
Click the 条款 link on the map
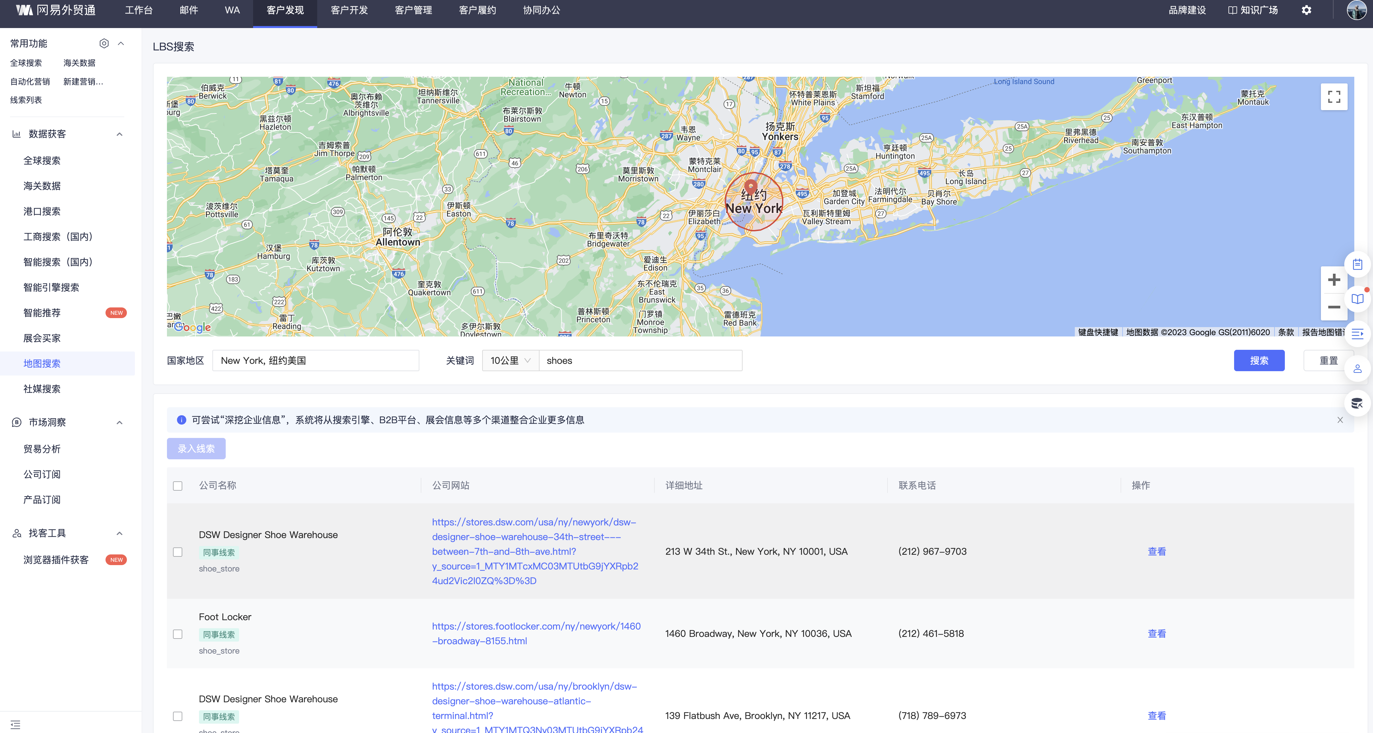[x=1286, y=332]
